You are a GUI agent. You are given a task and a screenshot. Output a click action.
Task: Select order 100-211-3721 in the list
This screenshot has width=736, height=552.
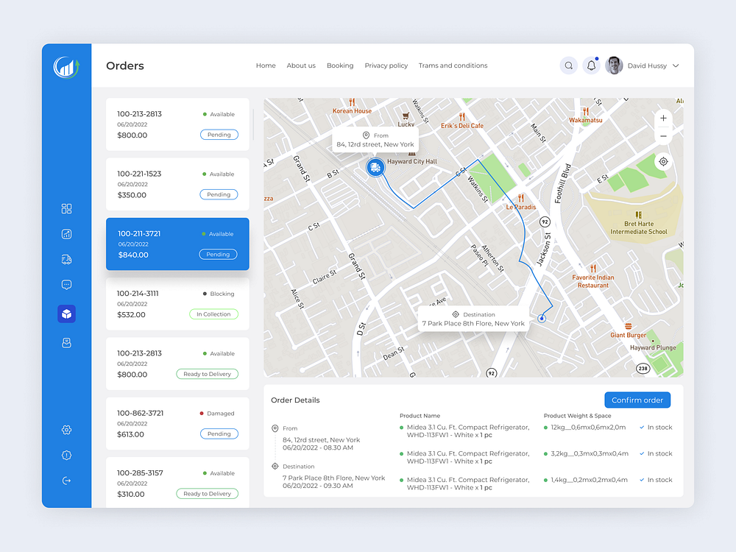177,244
